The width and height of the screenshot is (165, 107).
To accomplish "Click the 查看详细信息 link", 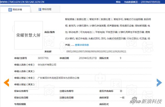I will [x=82, y=45].
